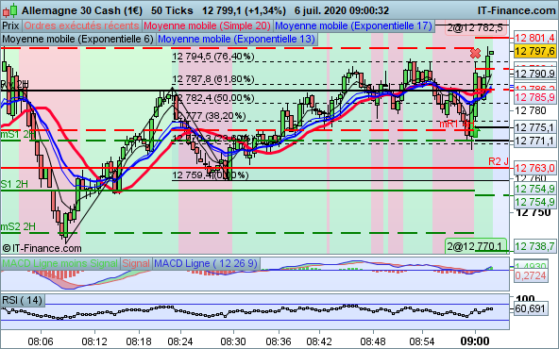This screenshot has height=349, width=559.
Task: Click the red 12 763,0 price tag
Action: click(535, 168)
